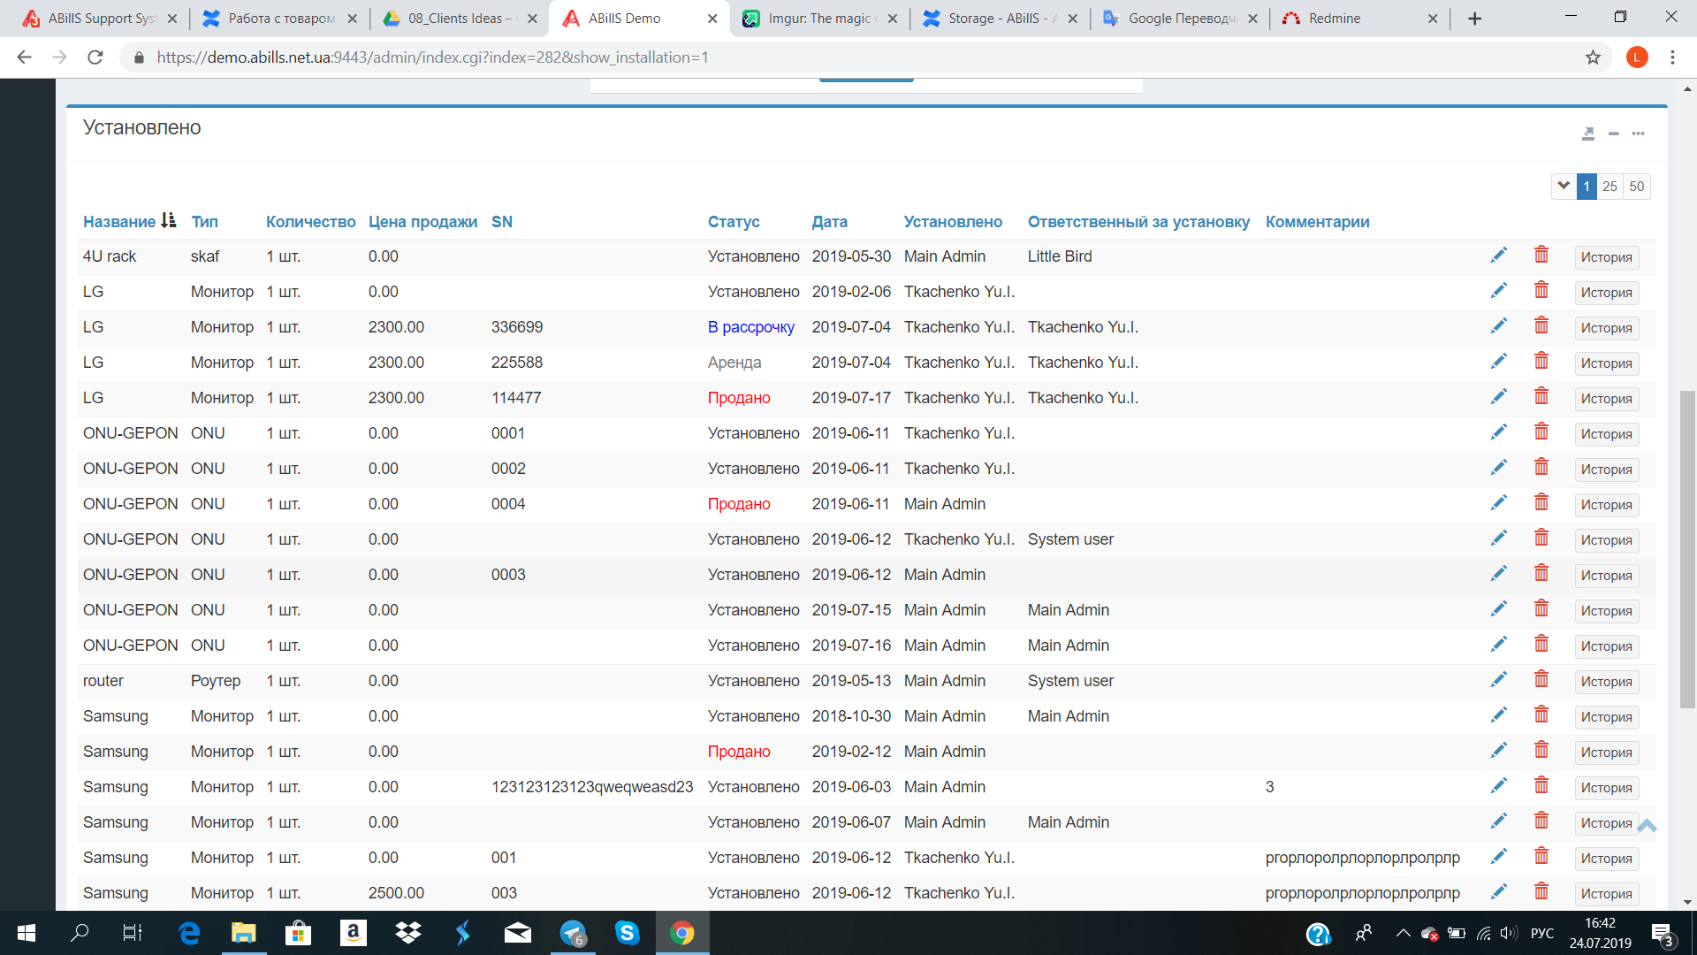Delete the Samsung row with SN 003
Image resolution: width=1697 pixels, height=955 pixels.
click(x=1541, y=891)
